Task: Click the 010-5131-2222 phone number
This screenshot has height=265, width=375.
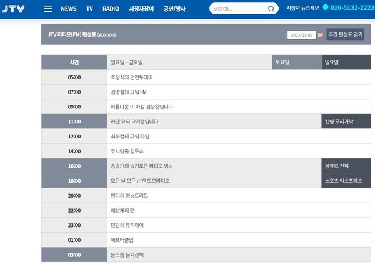Action: coord(352,8)
